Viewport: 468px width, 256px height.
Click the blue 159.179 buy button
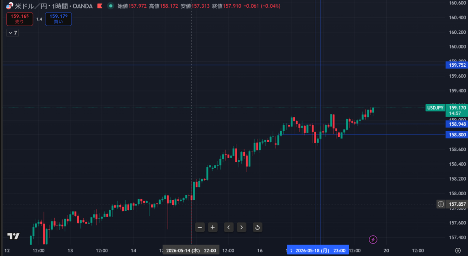(x=58, y=19)
